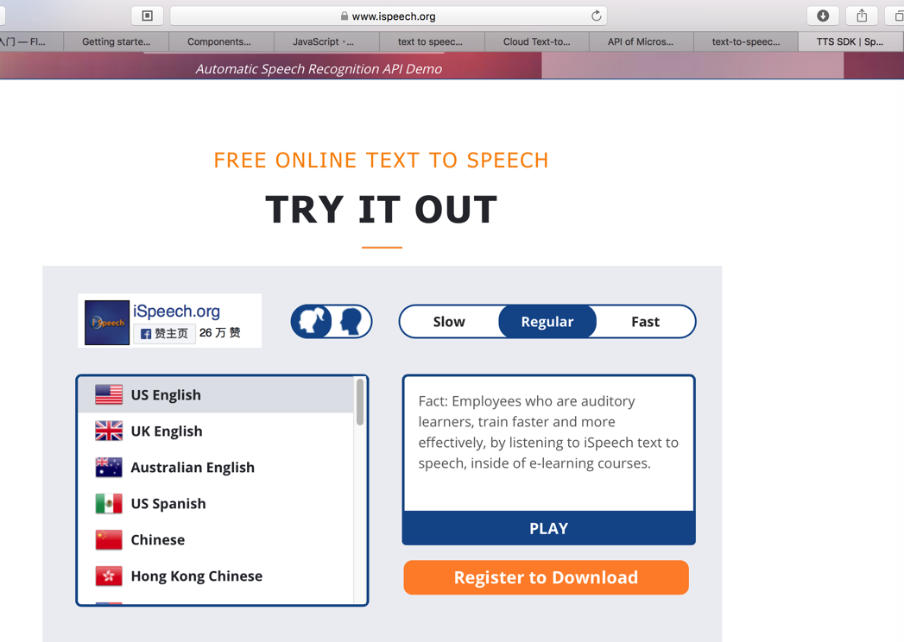Click the China flag icon
Screen dimensions: 904x642
pyautogui.click(x=109, y=540)
